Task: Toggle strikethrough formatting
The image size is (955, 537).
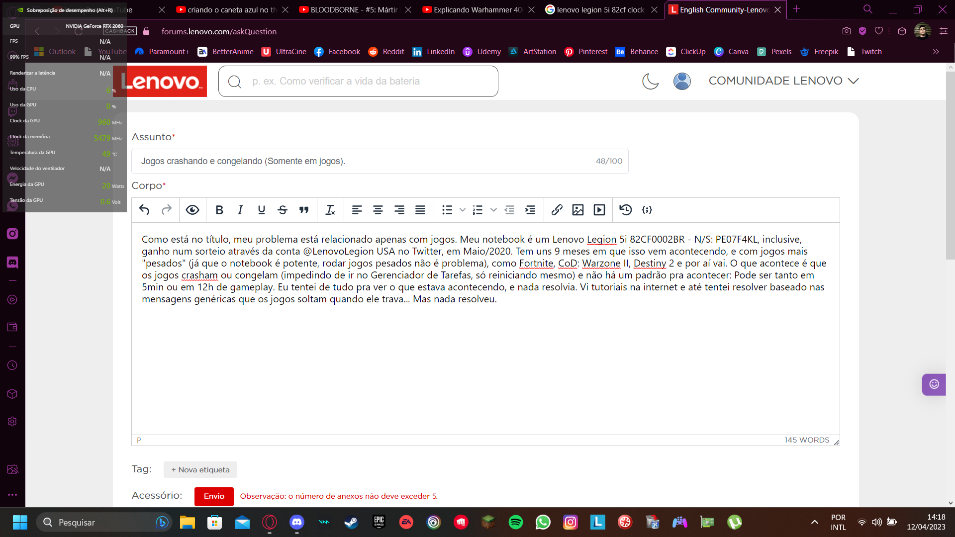Action: pos(283,210)
